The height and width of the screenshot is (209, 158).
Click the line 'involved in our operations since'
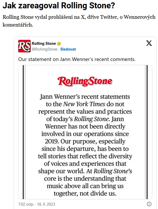tap(85, 134)
